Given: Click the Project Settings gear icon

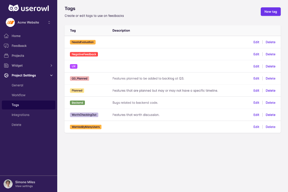Looking at the screenshot, I should point(6,75).
